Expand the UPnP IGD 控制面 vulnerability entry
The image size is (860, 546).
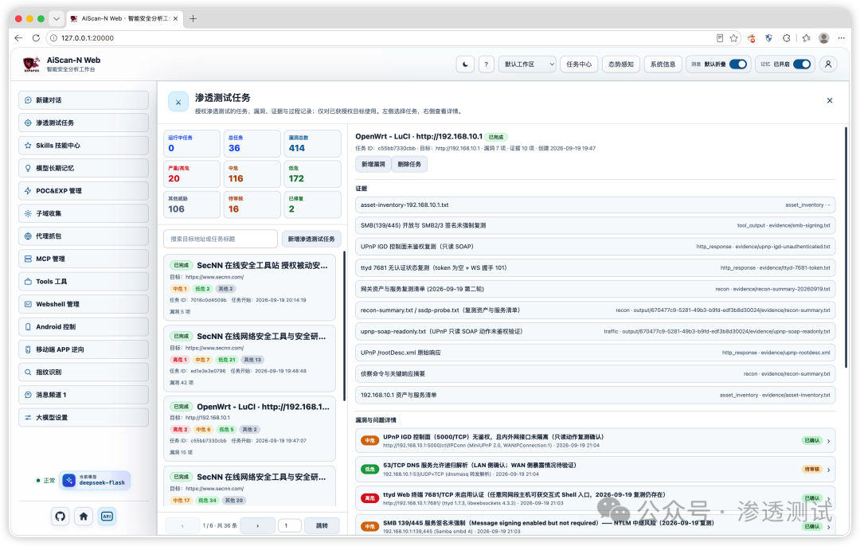(595, 441)
